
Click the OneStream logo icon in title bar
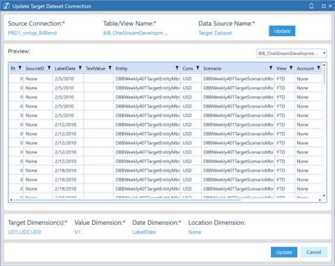tap(6, 6)
